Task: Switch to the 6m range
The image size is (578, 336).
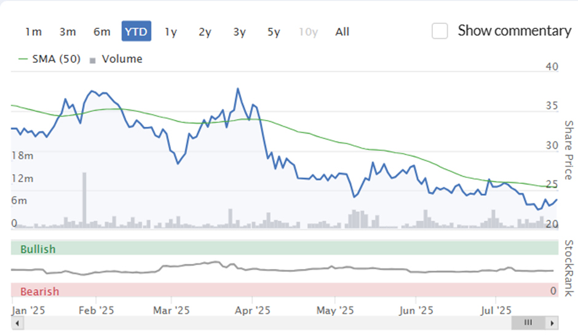Action: click(101, 32)
